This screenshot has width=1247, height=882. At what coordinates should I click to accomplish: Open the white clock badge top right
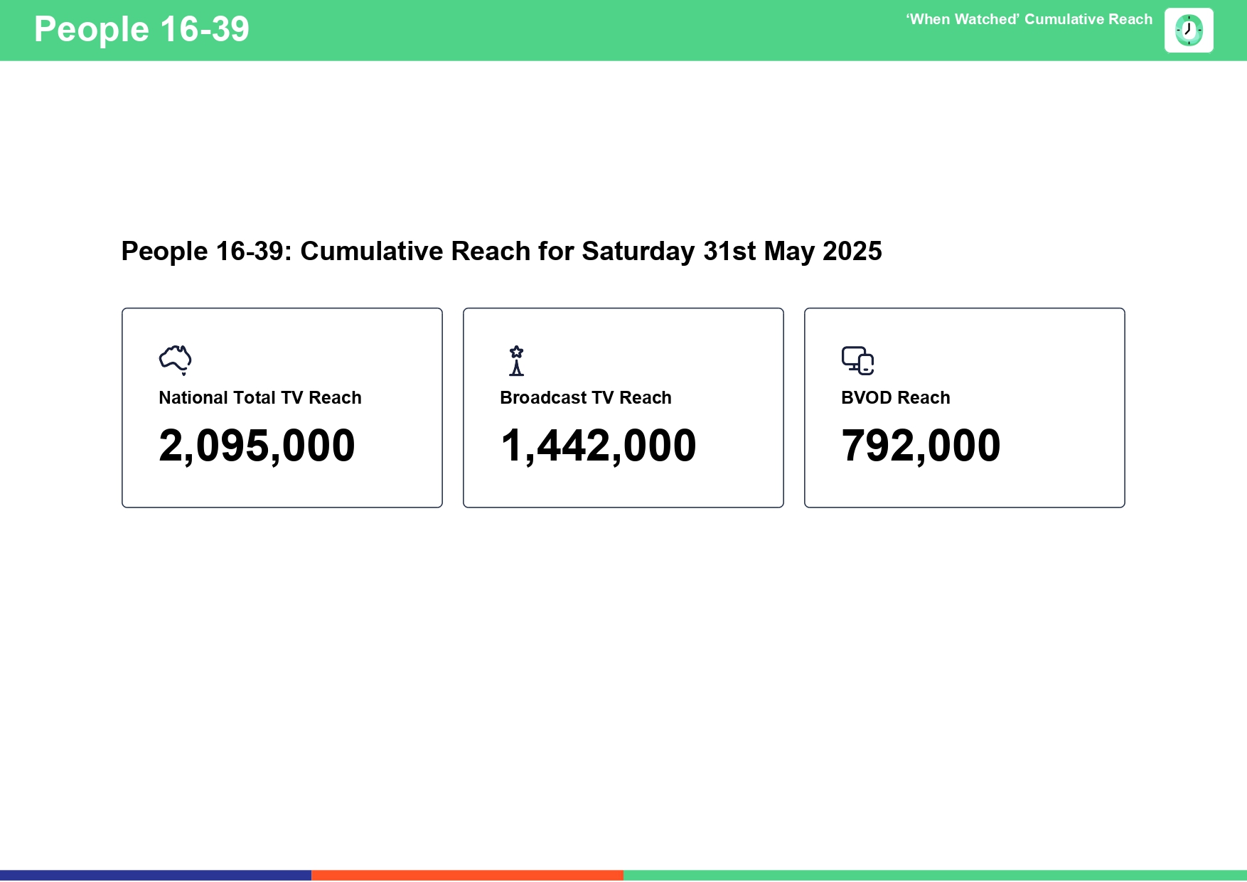click(1189, 30)
